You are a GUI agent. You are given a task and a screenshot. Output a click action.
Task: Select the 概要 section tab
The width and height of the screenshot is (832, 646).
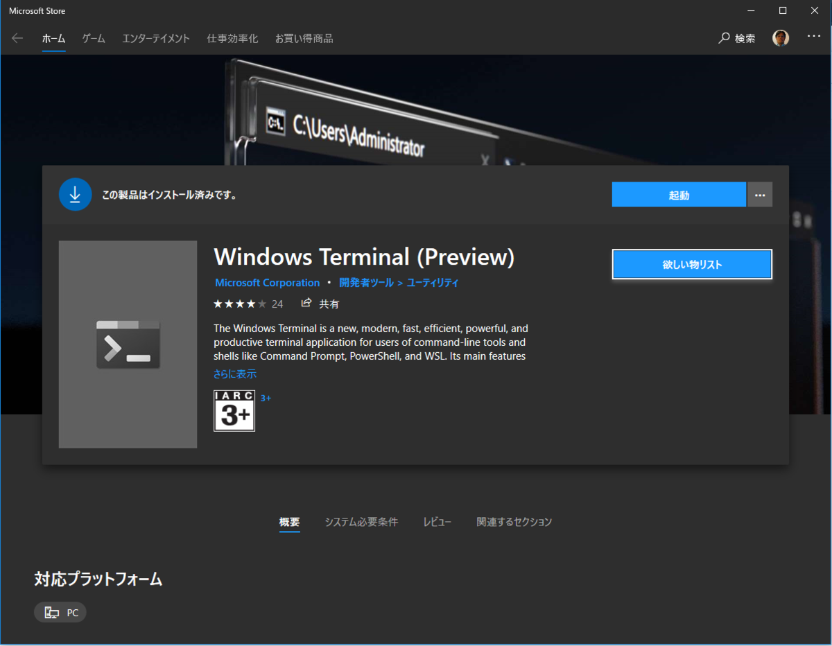pyautogui.click(x=290, y=522)
